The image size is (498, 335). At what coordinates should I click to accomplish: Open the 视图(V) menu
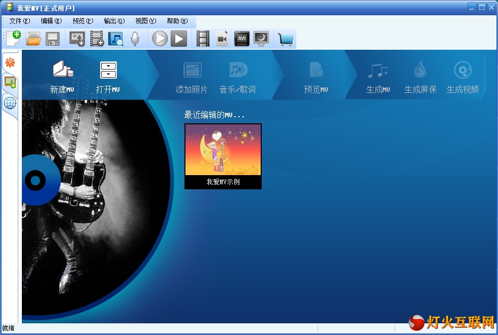145,21
